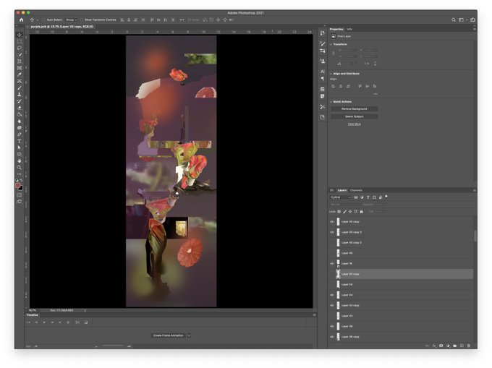Click the split-at-playhead scissors in Timeline
The width and height of the screenshot is (492, 368).
click(77, 322)
